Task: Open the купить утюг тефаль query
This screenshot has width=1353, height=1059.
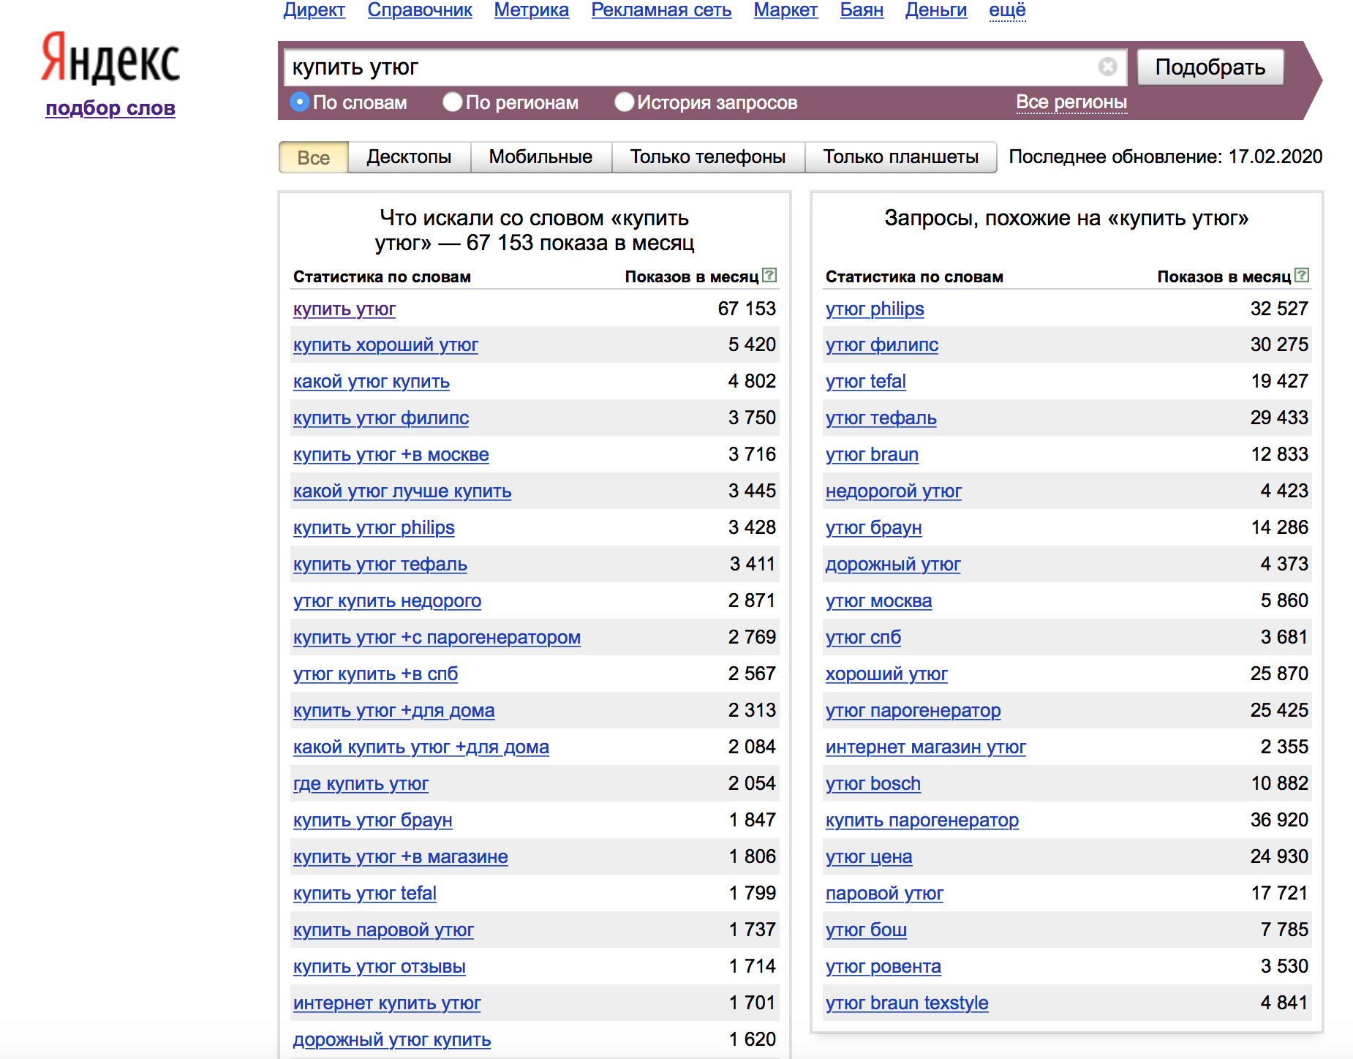Action: tap(380, 565)
